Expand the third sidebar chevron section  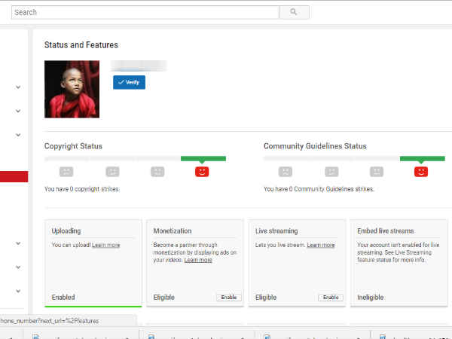pos(17,135)
